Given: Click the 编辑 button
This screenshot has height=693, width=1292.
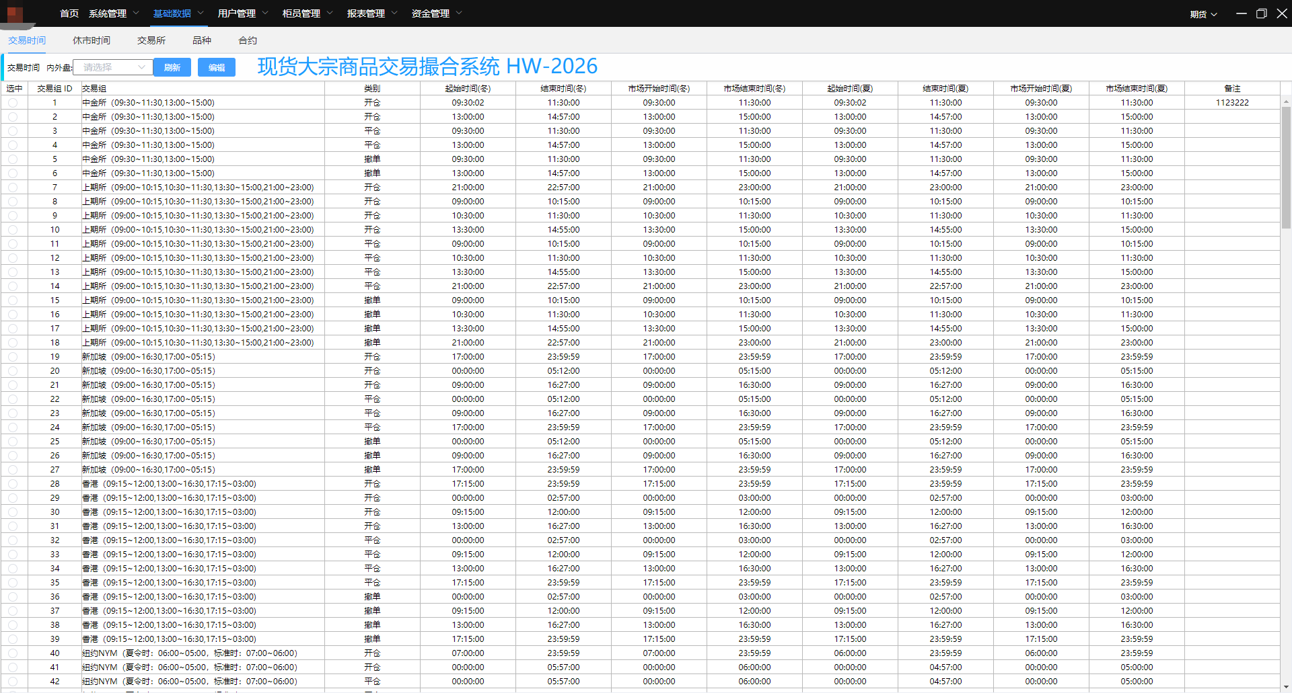Looking at the screenshot, I should pyautogui.click(x=217, y=67).
